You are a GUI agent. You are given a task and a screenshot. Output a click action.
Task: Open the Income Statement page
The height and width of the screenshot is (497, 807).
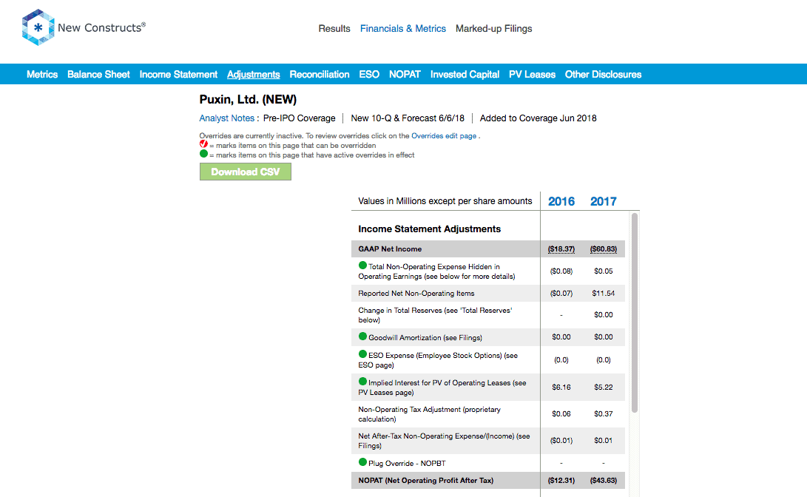coord(178,75)
